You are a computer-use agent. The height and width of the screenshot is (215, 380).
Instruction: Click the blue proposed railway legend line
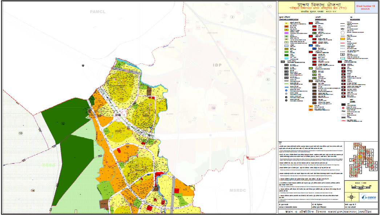[x=287, y=87]
